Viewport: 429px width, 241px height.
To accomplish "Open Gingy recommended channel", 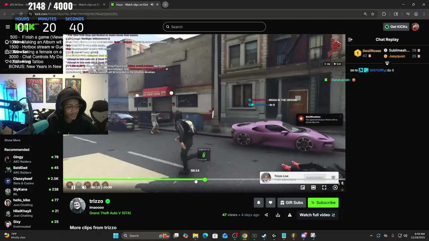I will (x=31, y=159).
